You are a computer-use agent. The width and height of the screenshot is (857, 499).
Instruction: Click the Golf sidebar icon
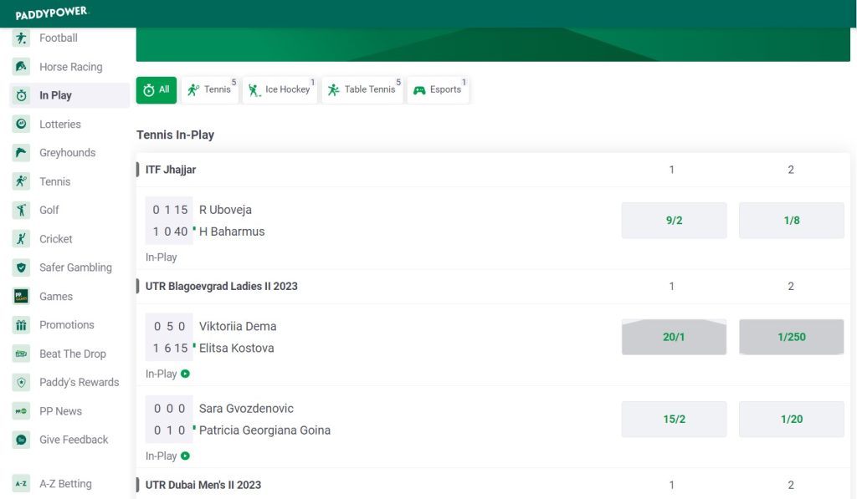[x=21, y=210]
